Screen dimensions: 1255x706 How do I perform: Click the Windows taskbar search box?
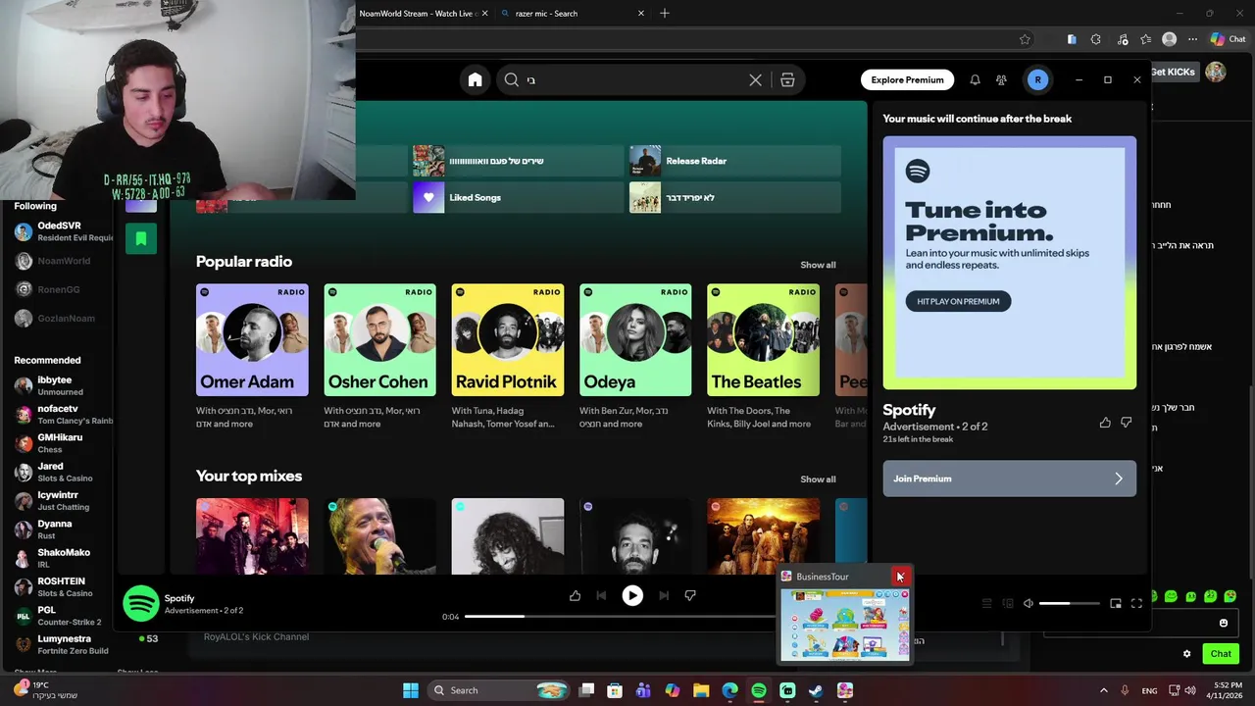(x=500, y=690)
